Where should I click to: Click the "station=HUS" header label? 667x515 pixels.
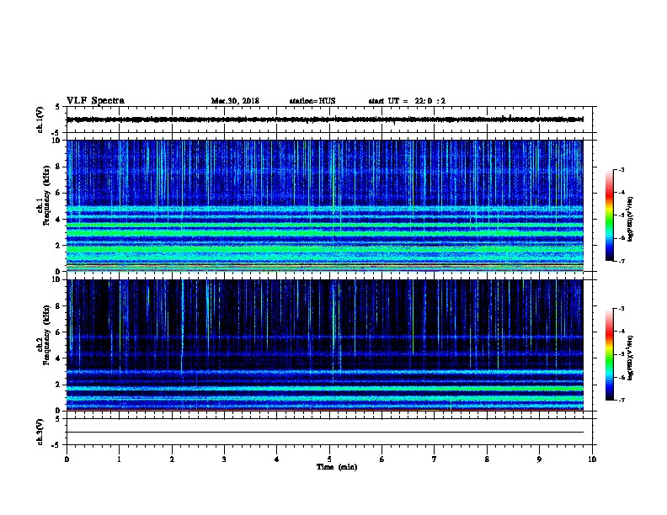pyautogui.click(x=312, y=101)
